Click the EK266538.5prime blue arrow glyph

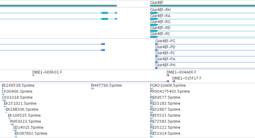click(3, 88)
